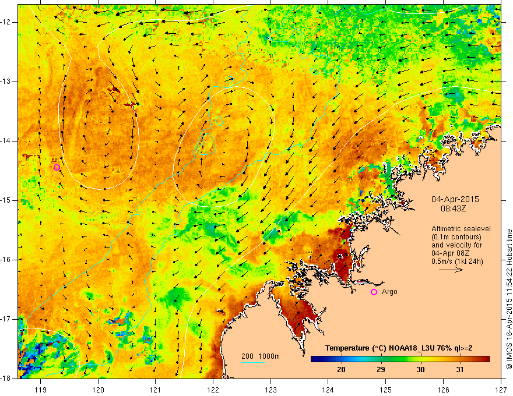Click the colorbar label '30'
The width and height of the screenshot is (513, 396).
[x=420, y=370]
